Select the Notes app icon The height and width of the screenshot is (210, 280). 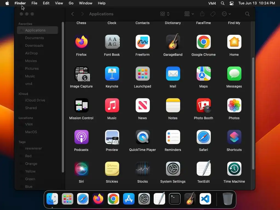coord(173,105)
